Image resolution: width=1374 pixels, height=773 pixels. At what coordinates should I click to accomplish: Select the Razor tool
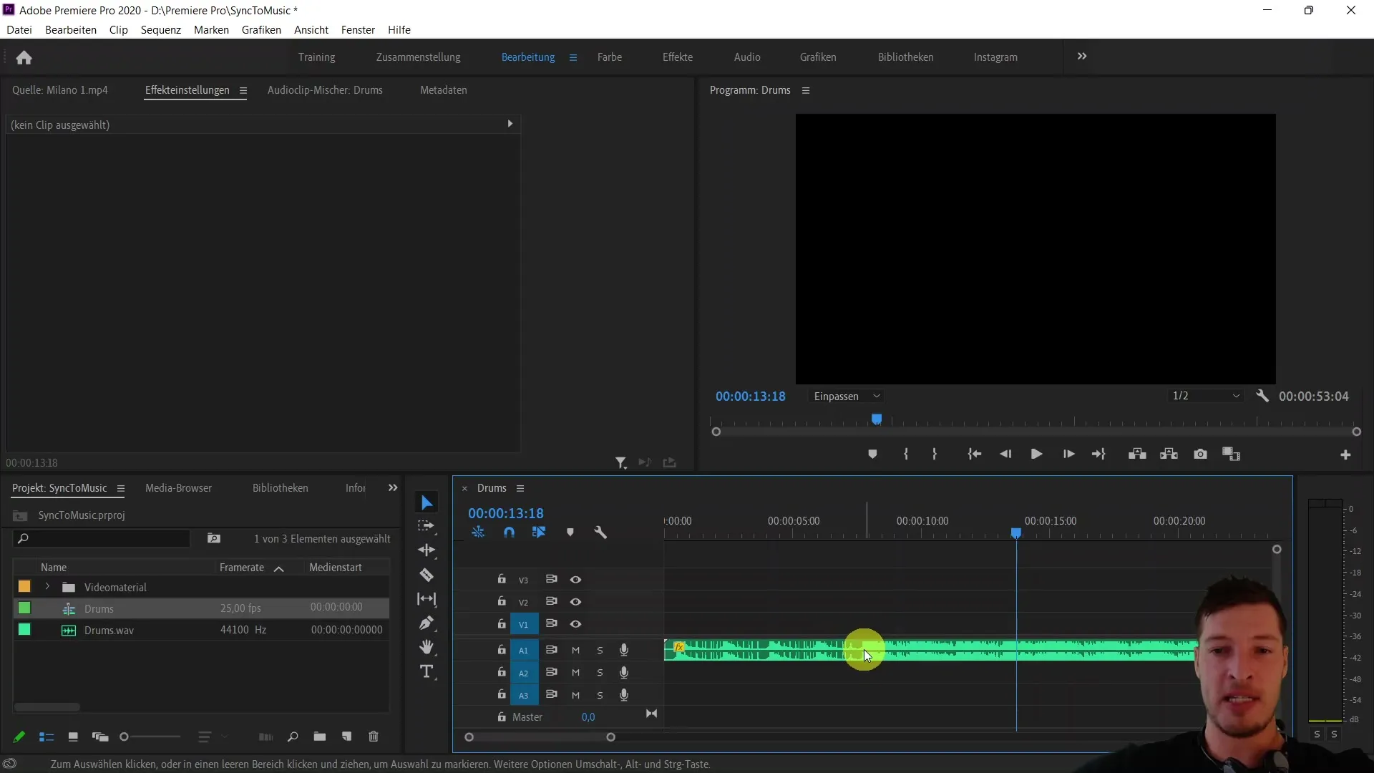coord(427,575)
